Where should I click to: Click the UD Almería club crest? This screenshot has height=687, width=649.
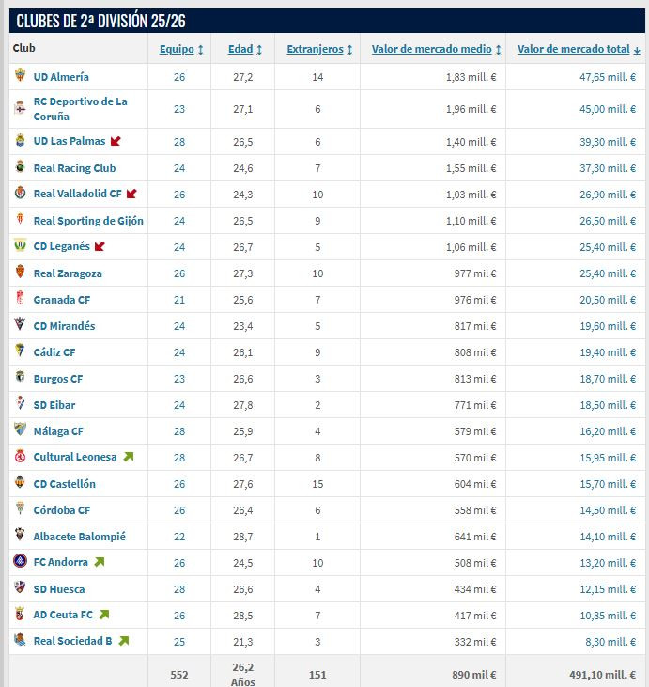coord(20,75)
